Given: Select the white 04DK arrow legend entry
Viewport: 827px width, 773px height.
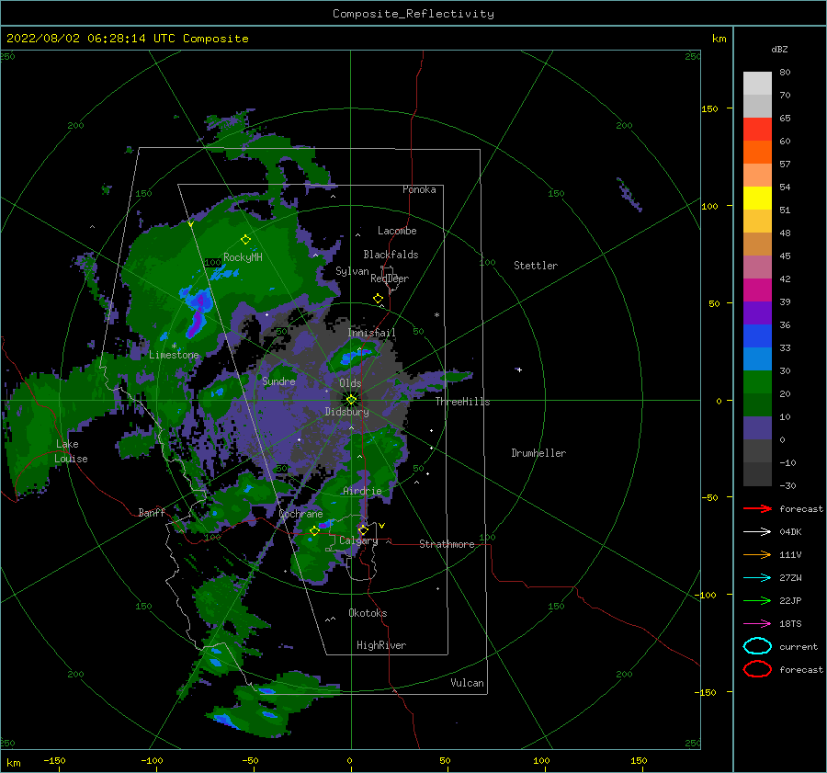Looking at the screenshot, I should pos(757,531).
